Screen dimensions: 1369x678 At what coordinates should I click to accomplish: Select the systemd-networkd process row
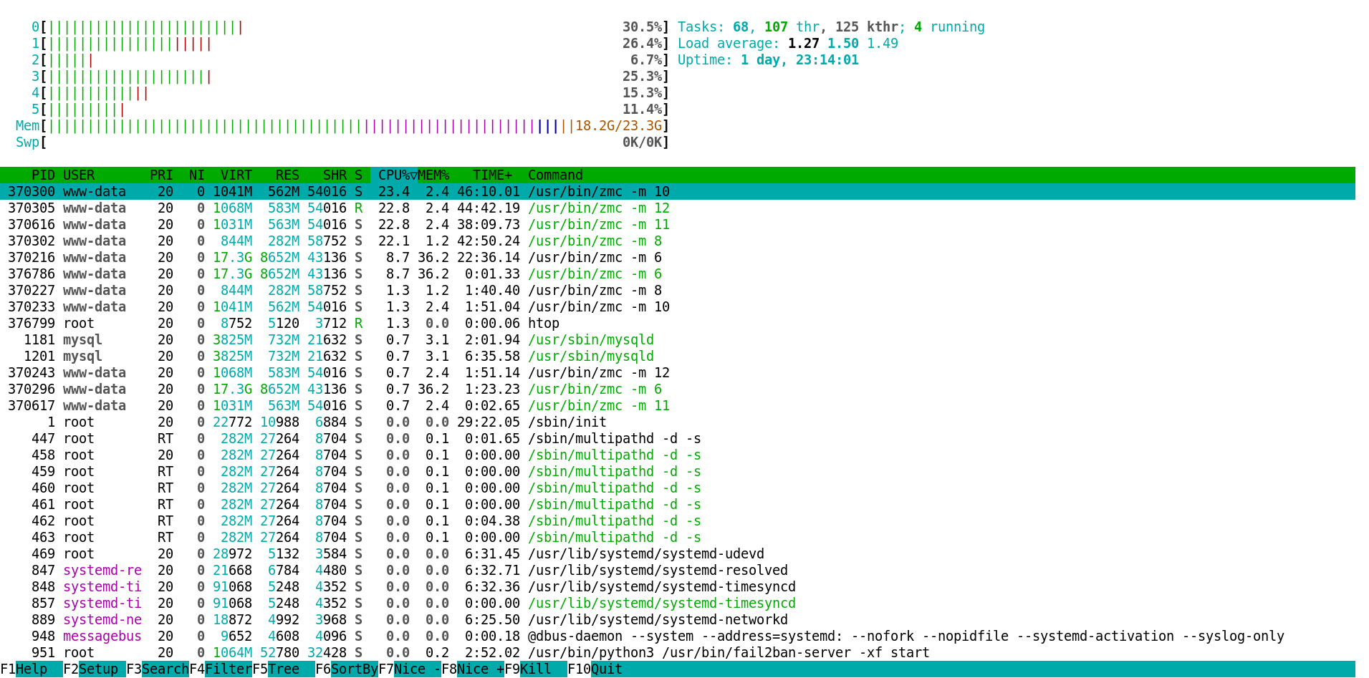(678, 620)
